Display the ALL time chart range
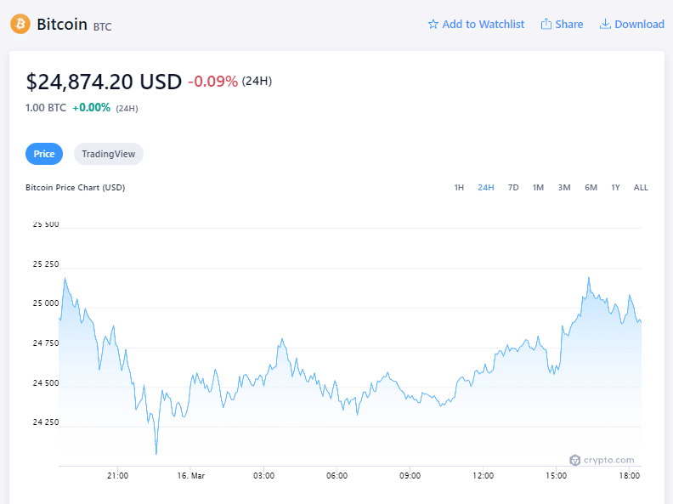This screenshot has height=504, width=673. 641,188
